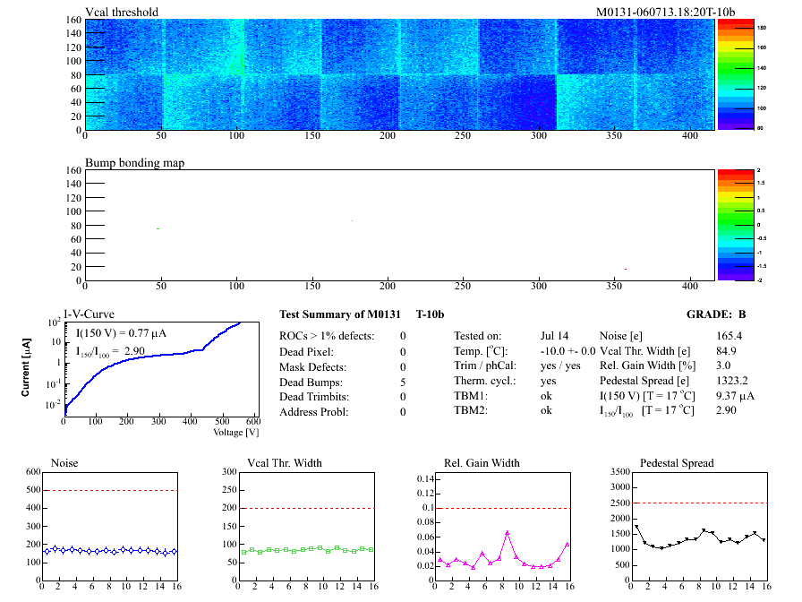Click the highest magenta peak in Rel. Gain Width
This screenshot has width=802, height=602.
507,532
